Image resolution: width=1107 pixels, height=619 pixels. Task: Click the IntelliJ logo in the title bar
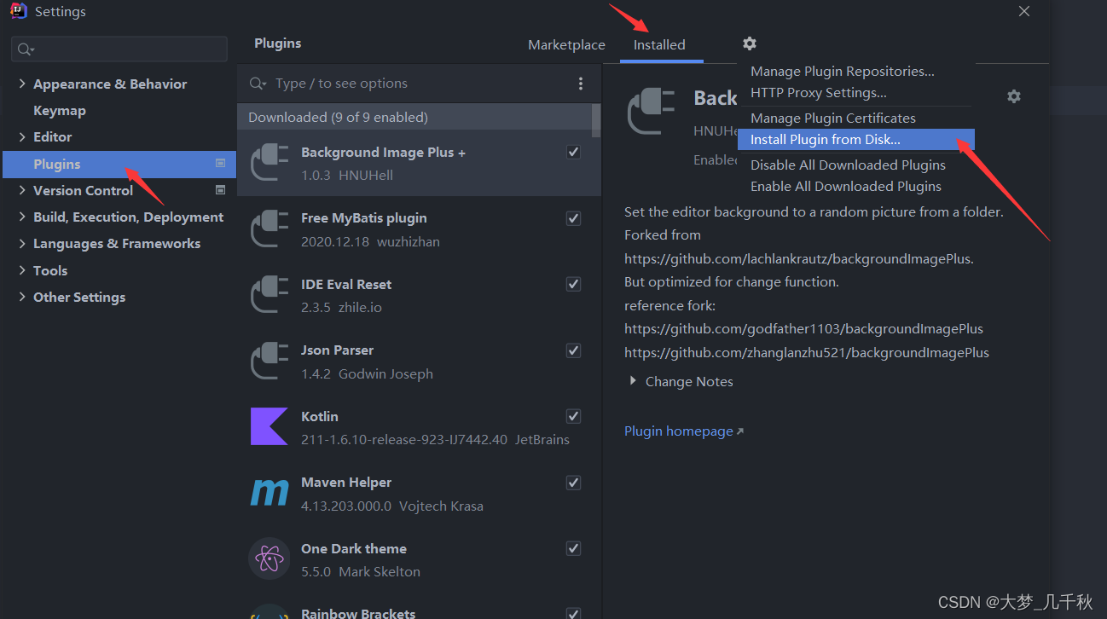coord(18,12)
